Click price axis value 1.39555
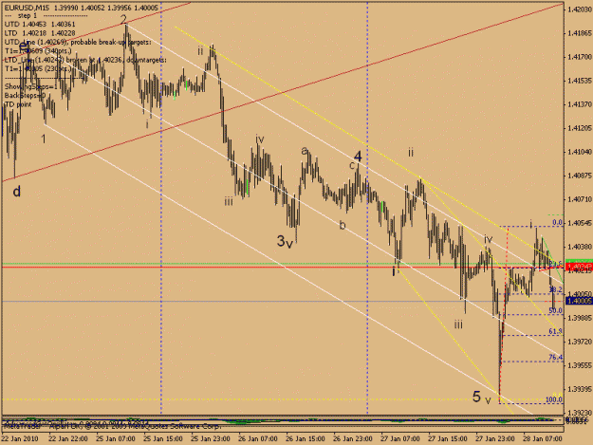This screenshot has width=593, height=445. 580,365
